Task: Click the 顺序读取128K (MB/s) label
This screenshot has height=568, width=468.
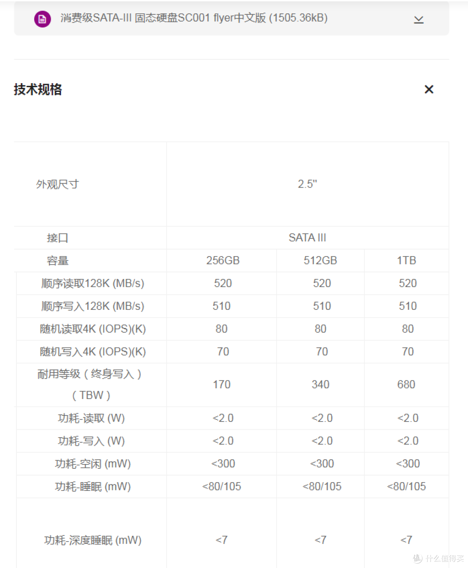Action: pos(92,283)
